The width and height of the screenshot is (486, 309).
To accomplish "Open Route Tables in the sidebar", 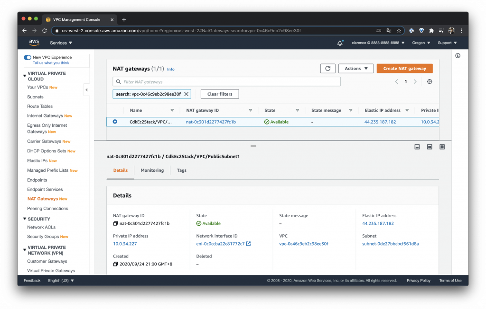I will (40, 106).
